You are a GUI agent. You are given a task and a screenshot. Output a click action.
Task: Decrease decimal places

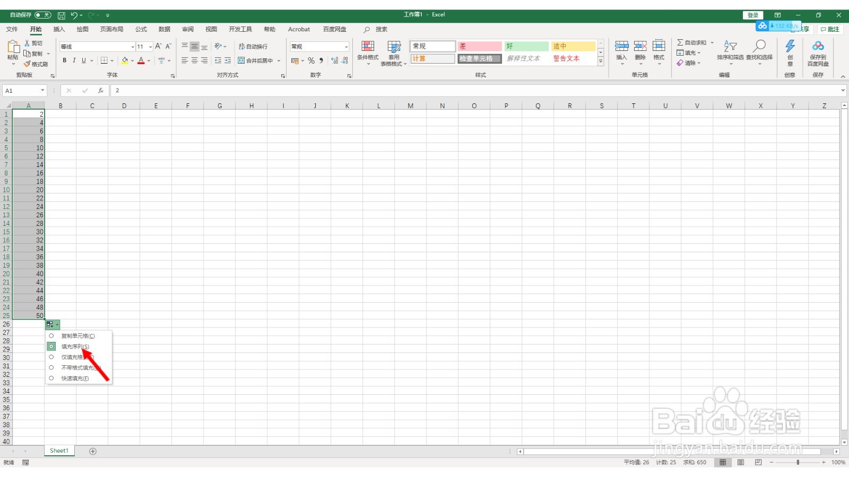coord(345,60)
